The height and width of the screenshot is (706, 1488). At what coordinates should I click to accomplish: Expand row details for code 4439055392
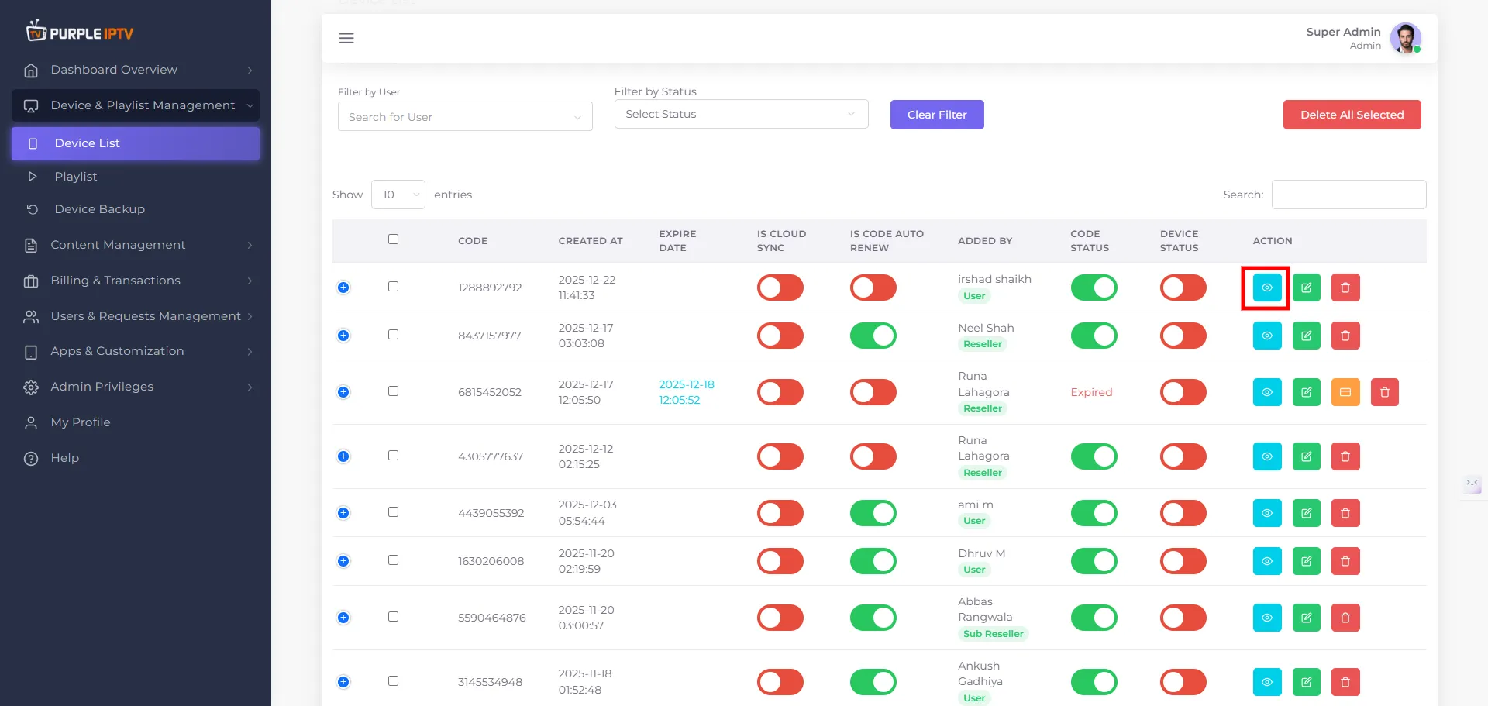(343, 513)
